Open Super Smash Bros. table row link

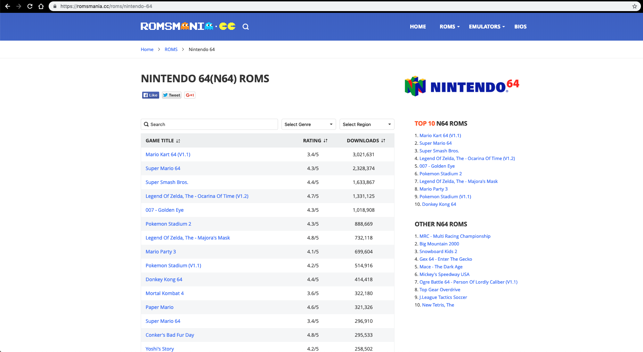pos(167,182)
